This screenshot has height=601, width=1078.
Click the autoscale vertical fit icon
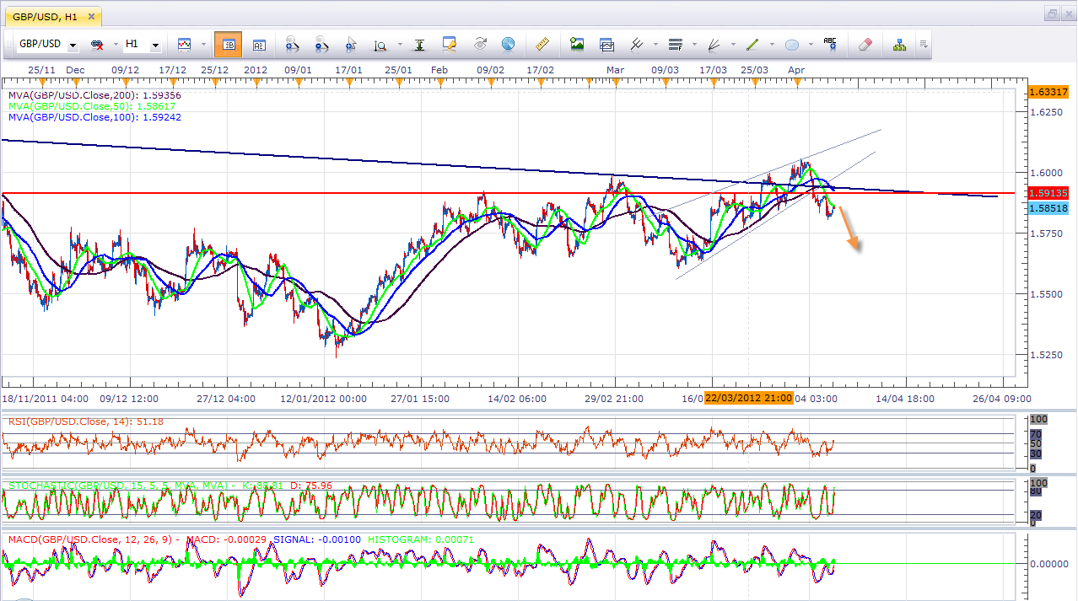coord(419,45)
